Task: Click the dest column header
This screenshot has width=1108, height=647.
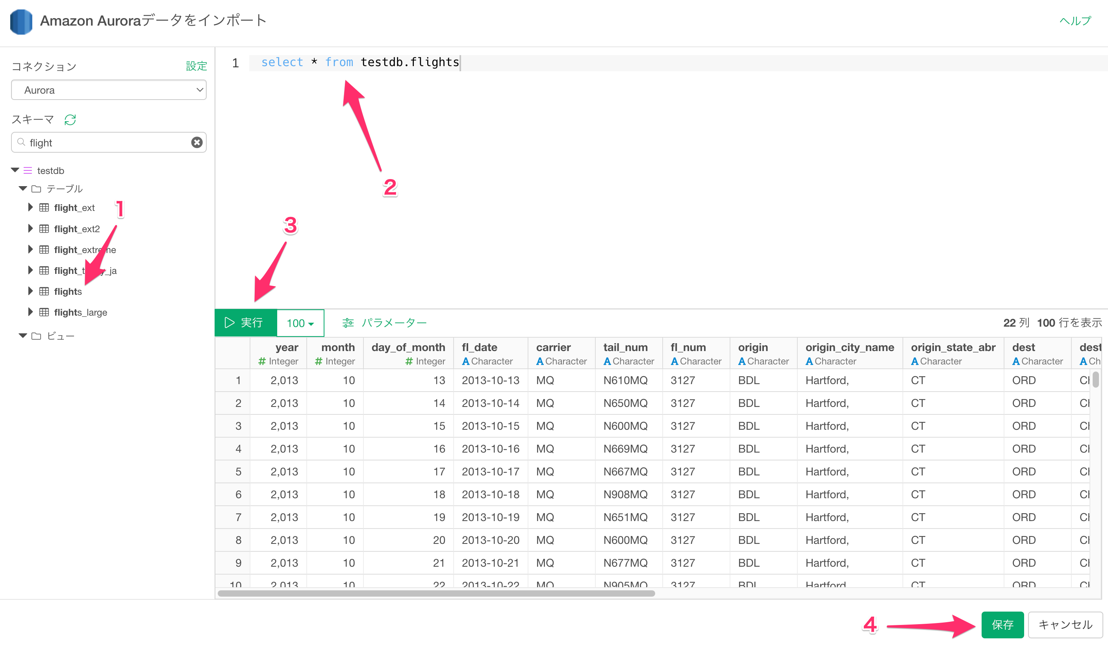Action: pos(1038,353)
